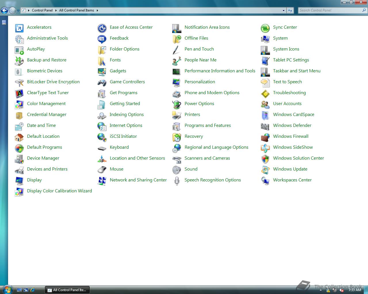368x294 pixels.
Task: Open the ClearType Text Tuner icon
Action: pos(19,93)
